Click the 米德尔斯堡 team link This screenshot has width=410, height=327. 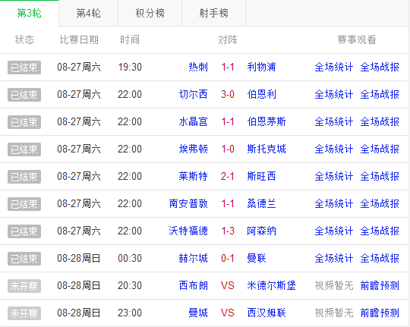click(271, 285)
